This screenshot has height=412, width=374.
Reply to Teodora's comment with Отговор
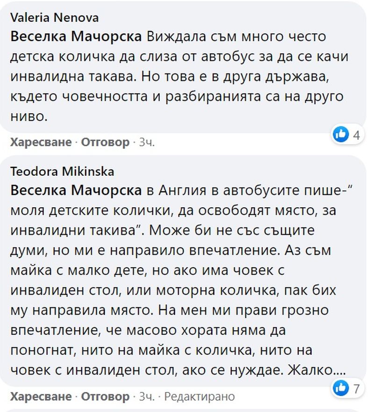point(105,396)
